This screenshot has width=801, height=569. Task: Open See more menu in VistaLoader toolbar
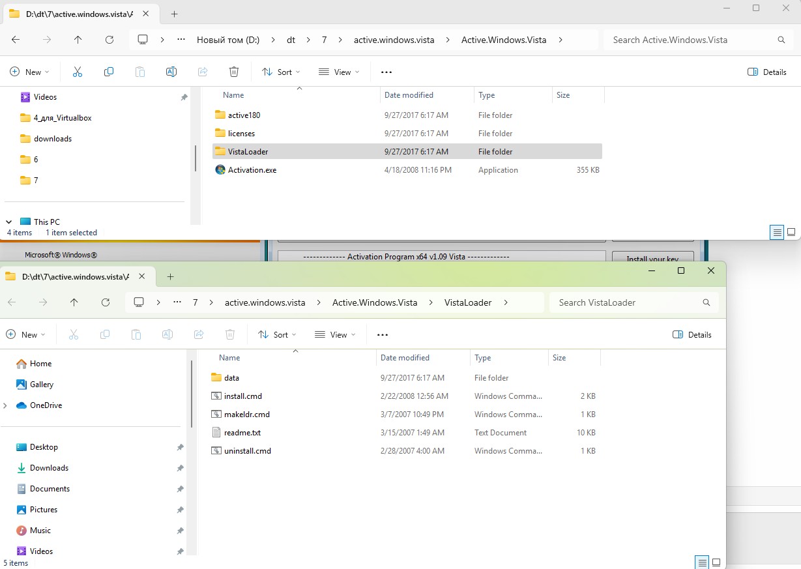point(383,335)
